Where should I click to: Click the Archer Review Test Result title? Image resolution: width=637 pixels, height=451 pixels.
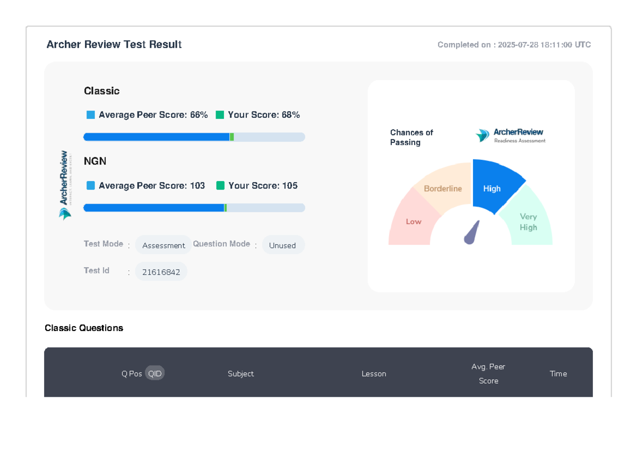[114, 45]
